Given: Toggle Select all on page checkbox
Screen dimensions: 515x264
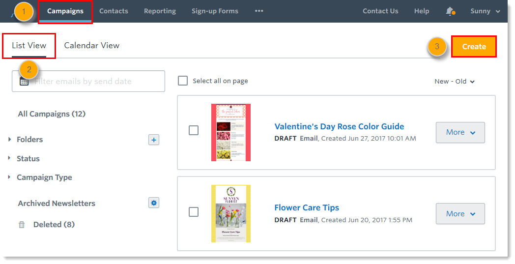Looking at the screenshot, I should (183, 81).
